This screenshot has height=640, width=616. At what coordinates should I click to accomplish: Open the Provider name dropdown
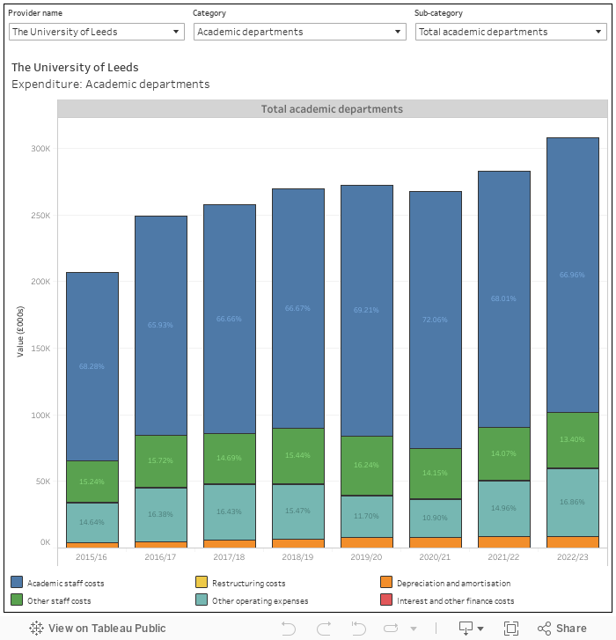[97, 32]
